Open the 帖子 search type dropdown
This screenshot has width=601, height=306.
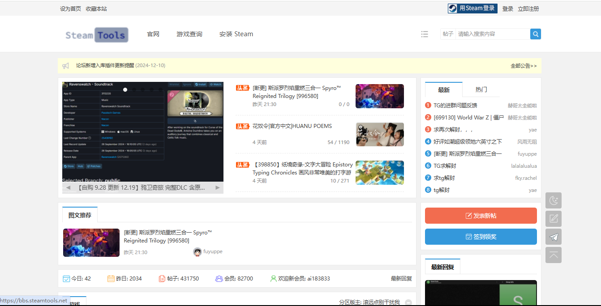click(x=448, y=34)
